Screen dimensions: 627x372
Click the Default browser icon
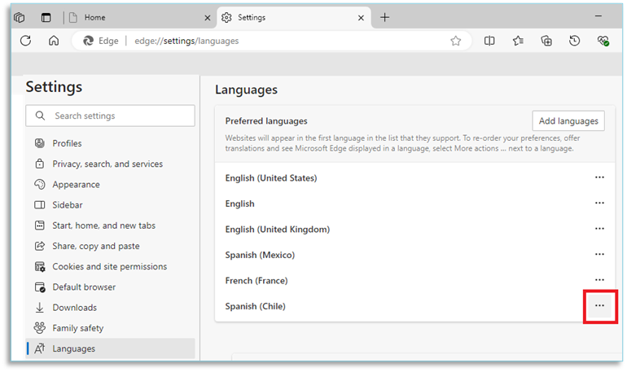click(40, 287)
